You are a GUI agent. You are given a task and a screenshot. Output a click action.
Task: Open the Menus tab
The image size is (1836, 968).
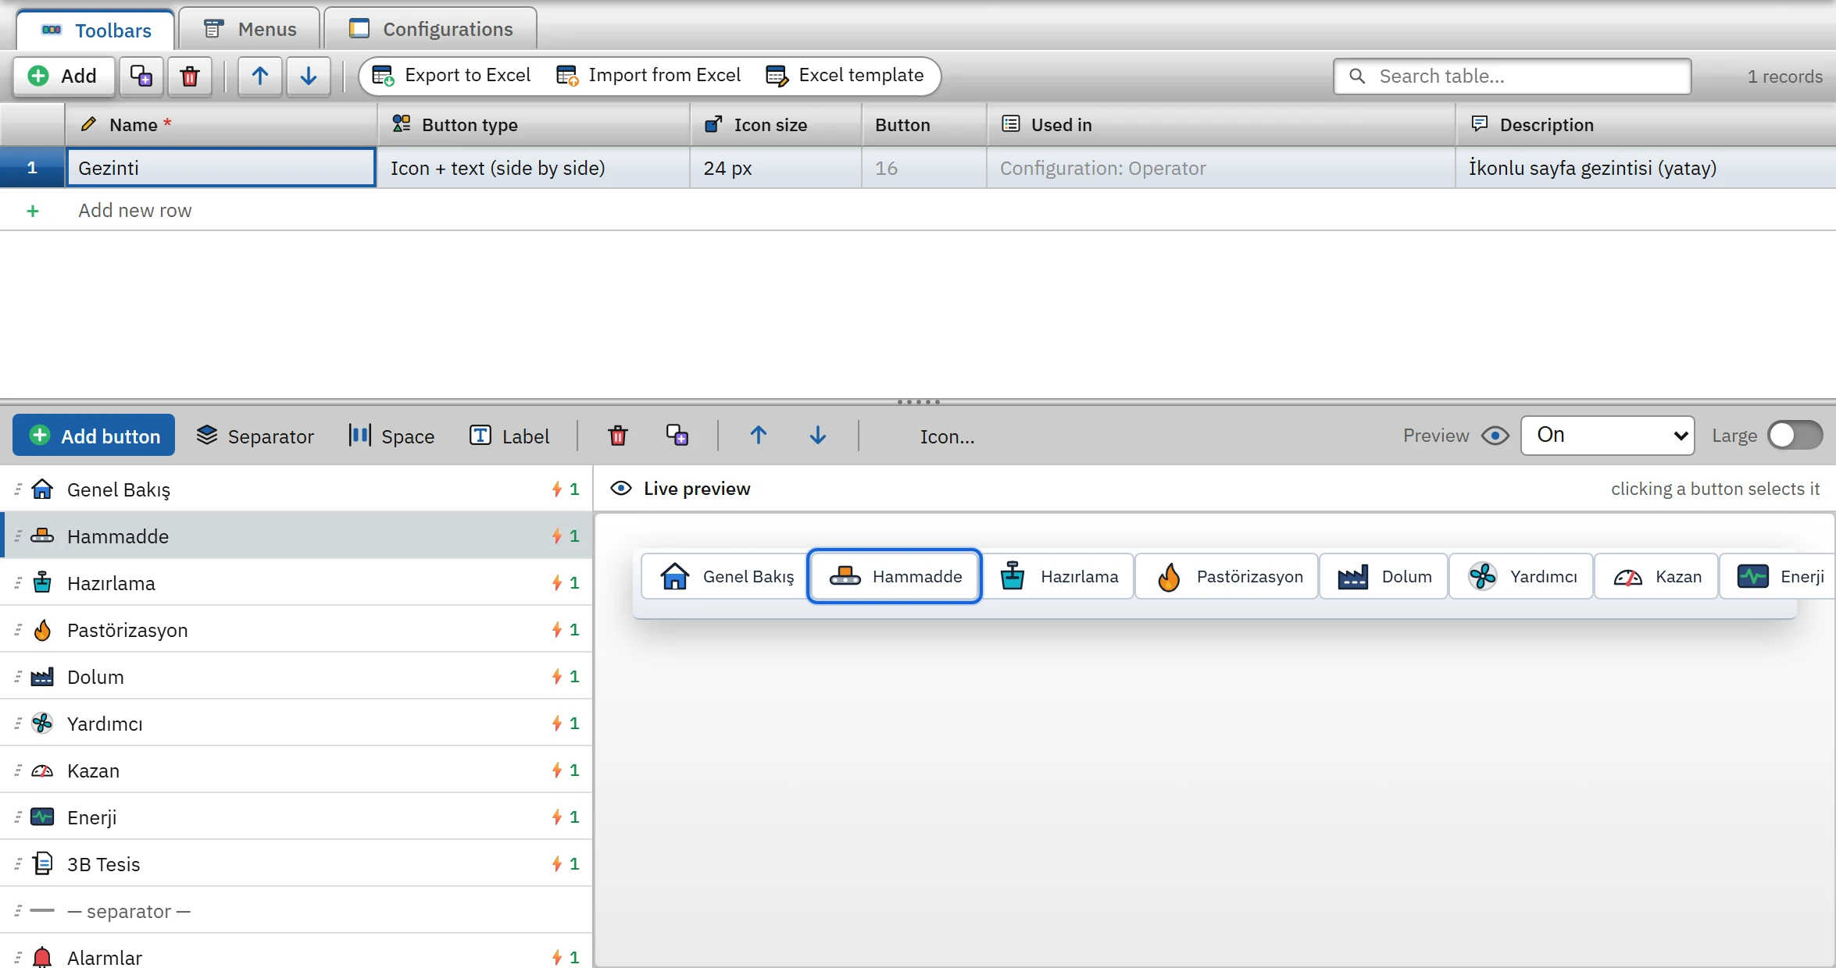pos(249,30)
